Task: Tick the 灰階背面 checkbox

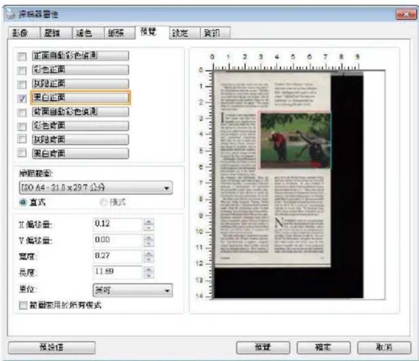Action: tap(22, 139)
